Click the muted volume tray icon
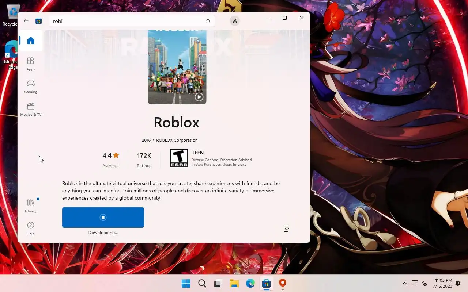Screen dimensions: 468x292 point(424,283)
